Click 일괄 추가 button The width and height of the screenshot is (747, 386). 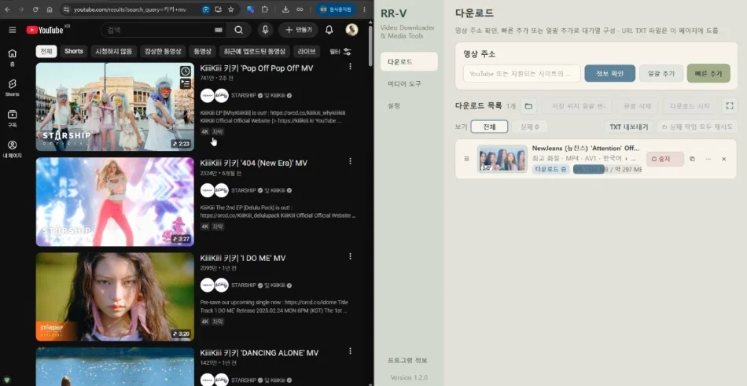pyautogui.click(x=661, y=73)
